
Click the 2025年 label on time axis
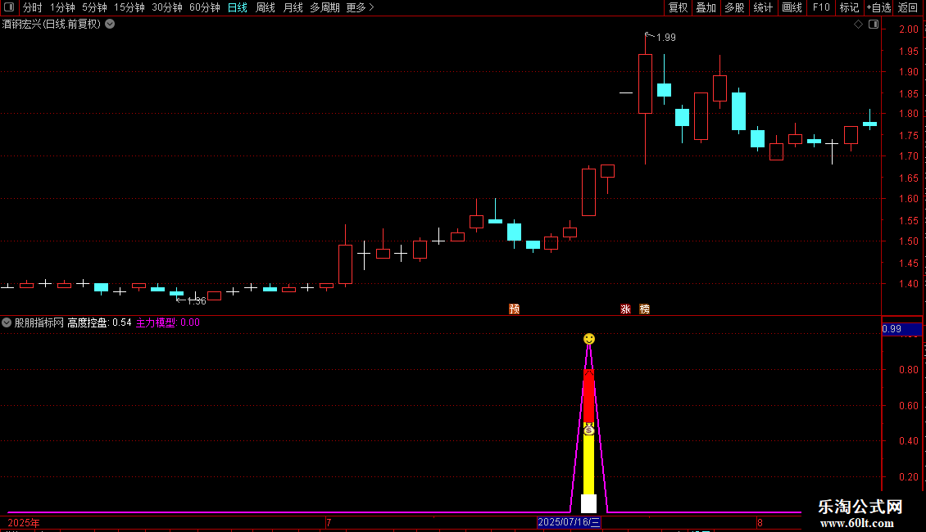click(24, 522)
